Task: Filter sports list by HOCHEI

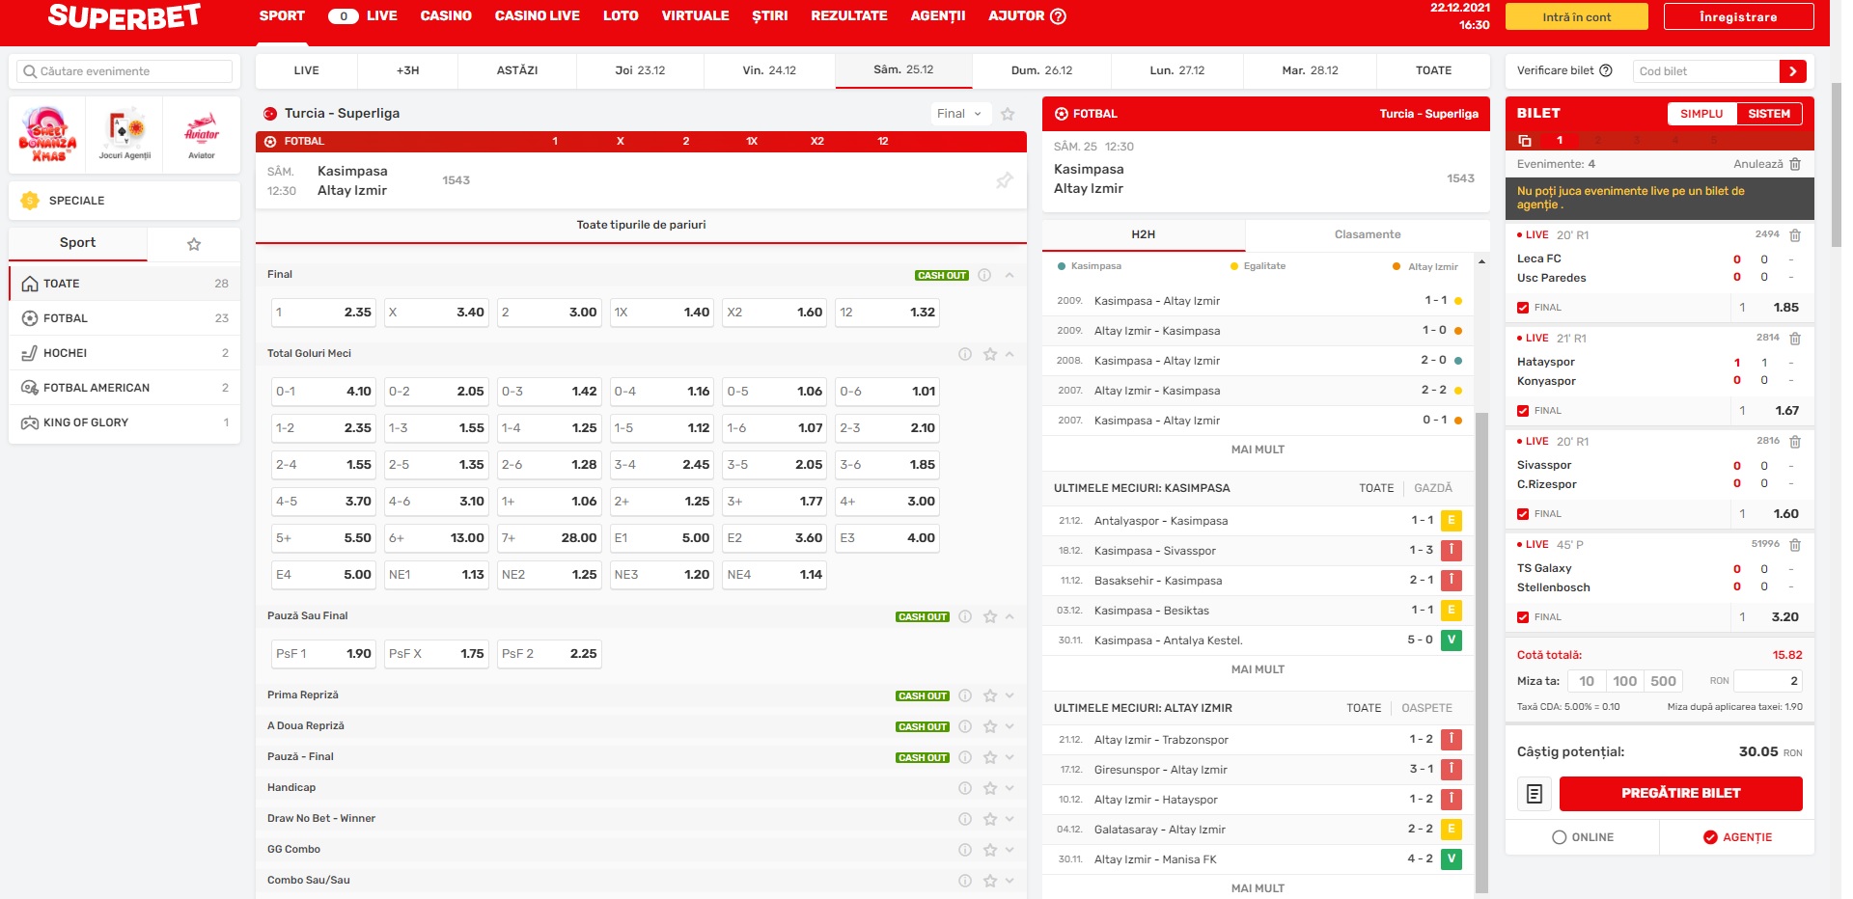Action: click(x=124, y=353)
